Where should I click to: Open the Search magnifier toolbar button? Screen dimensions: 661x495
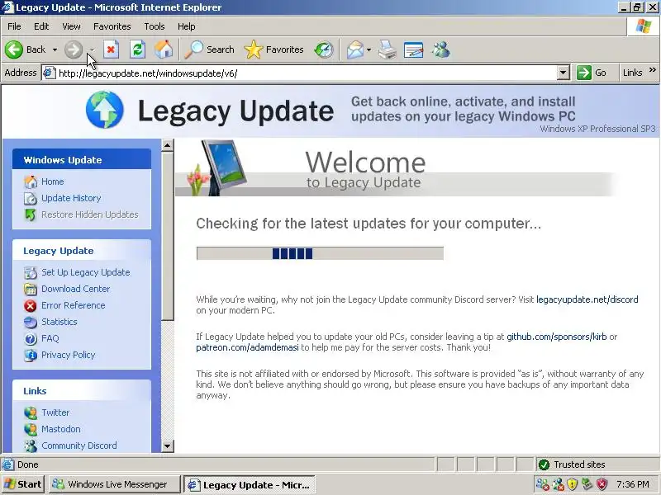coord(210,49)
